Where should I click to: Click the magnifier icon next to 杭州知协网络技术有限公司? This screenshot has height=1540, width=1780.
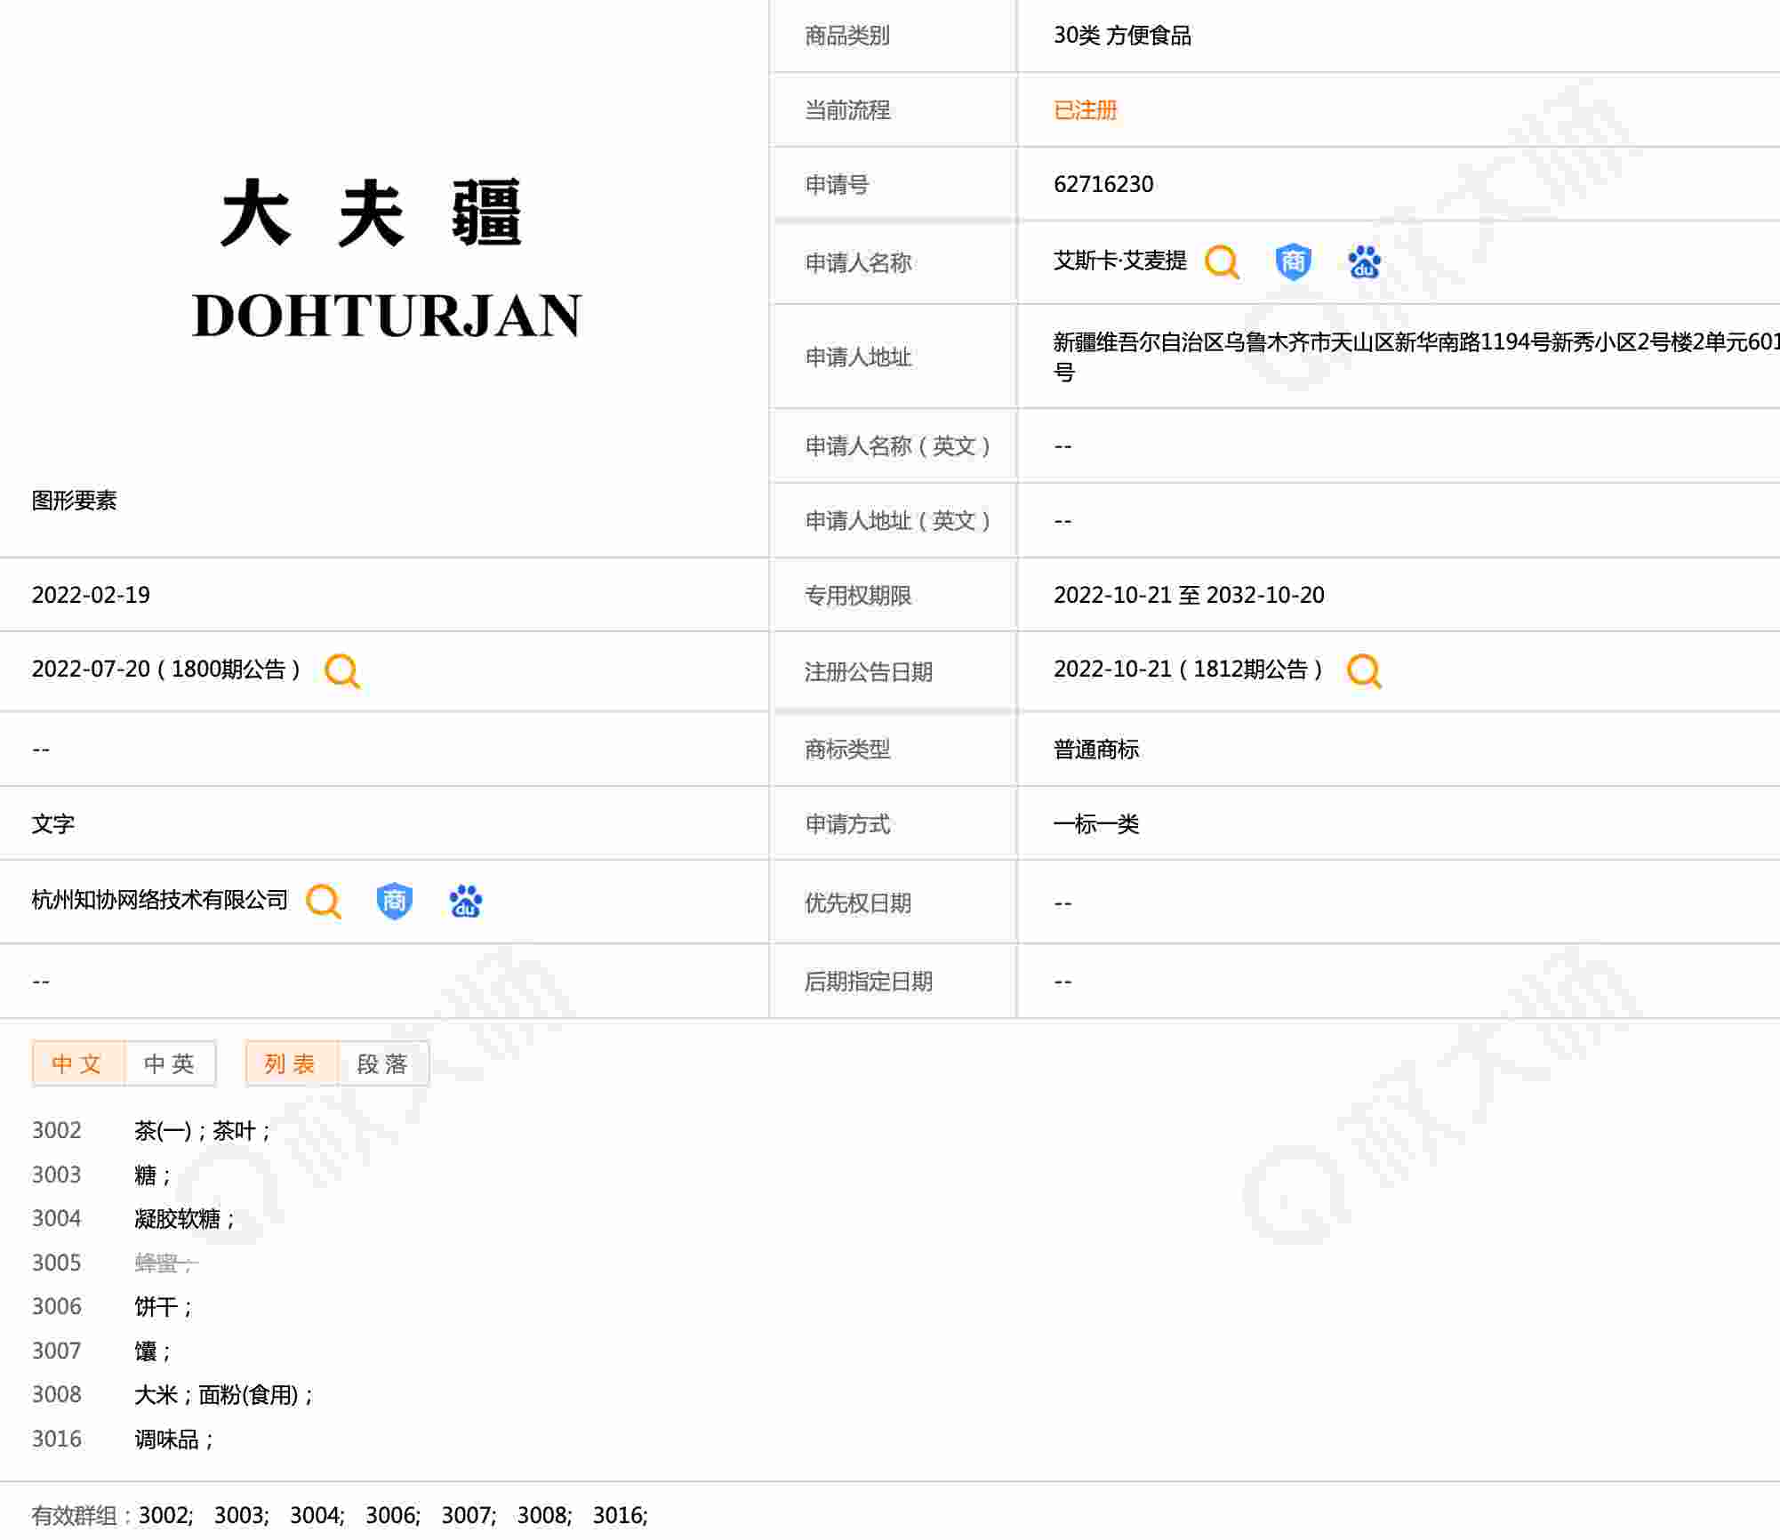[x=324, y=902]
